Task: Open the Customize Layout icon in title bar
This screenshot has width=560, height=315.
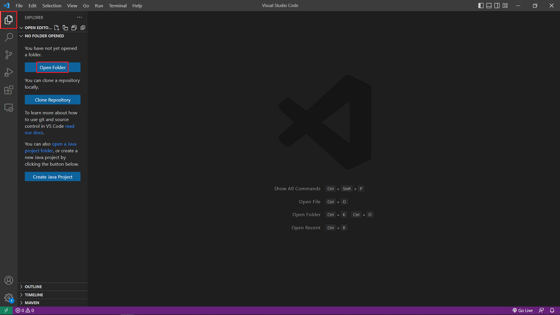Action: [x=505, y=6]
